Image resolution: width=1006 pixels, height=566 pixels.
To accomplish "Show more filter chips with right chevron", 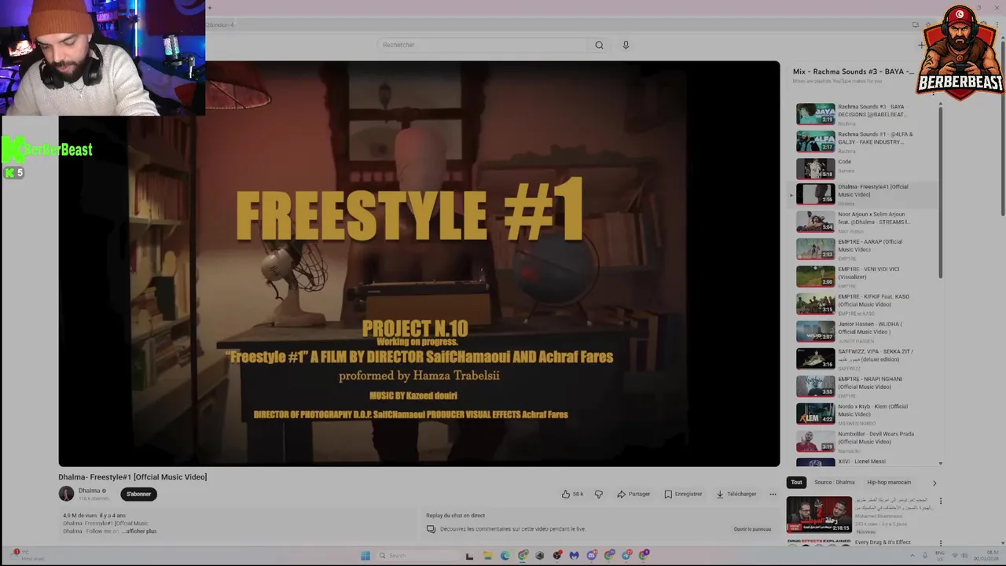I will pos(934,483).
